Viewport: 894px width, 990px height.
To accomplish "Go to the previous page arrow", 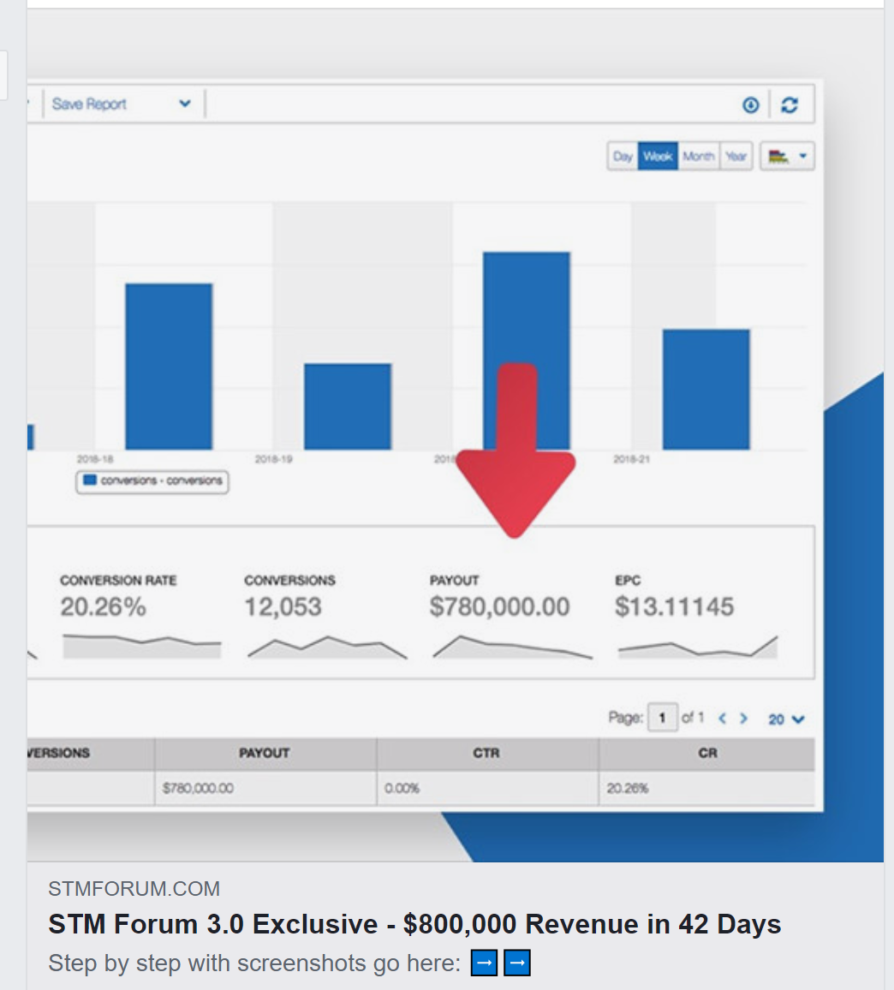I will pos(722,719).
